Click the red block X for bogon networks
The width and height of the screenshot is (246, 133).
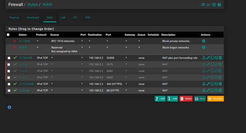pos(15,47)
